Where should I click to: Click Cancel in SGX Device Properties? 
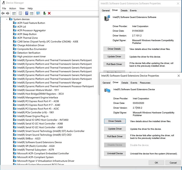coord(173,163)
